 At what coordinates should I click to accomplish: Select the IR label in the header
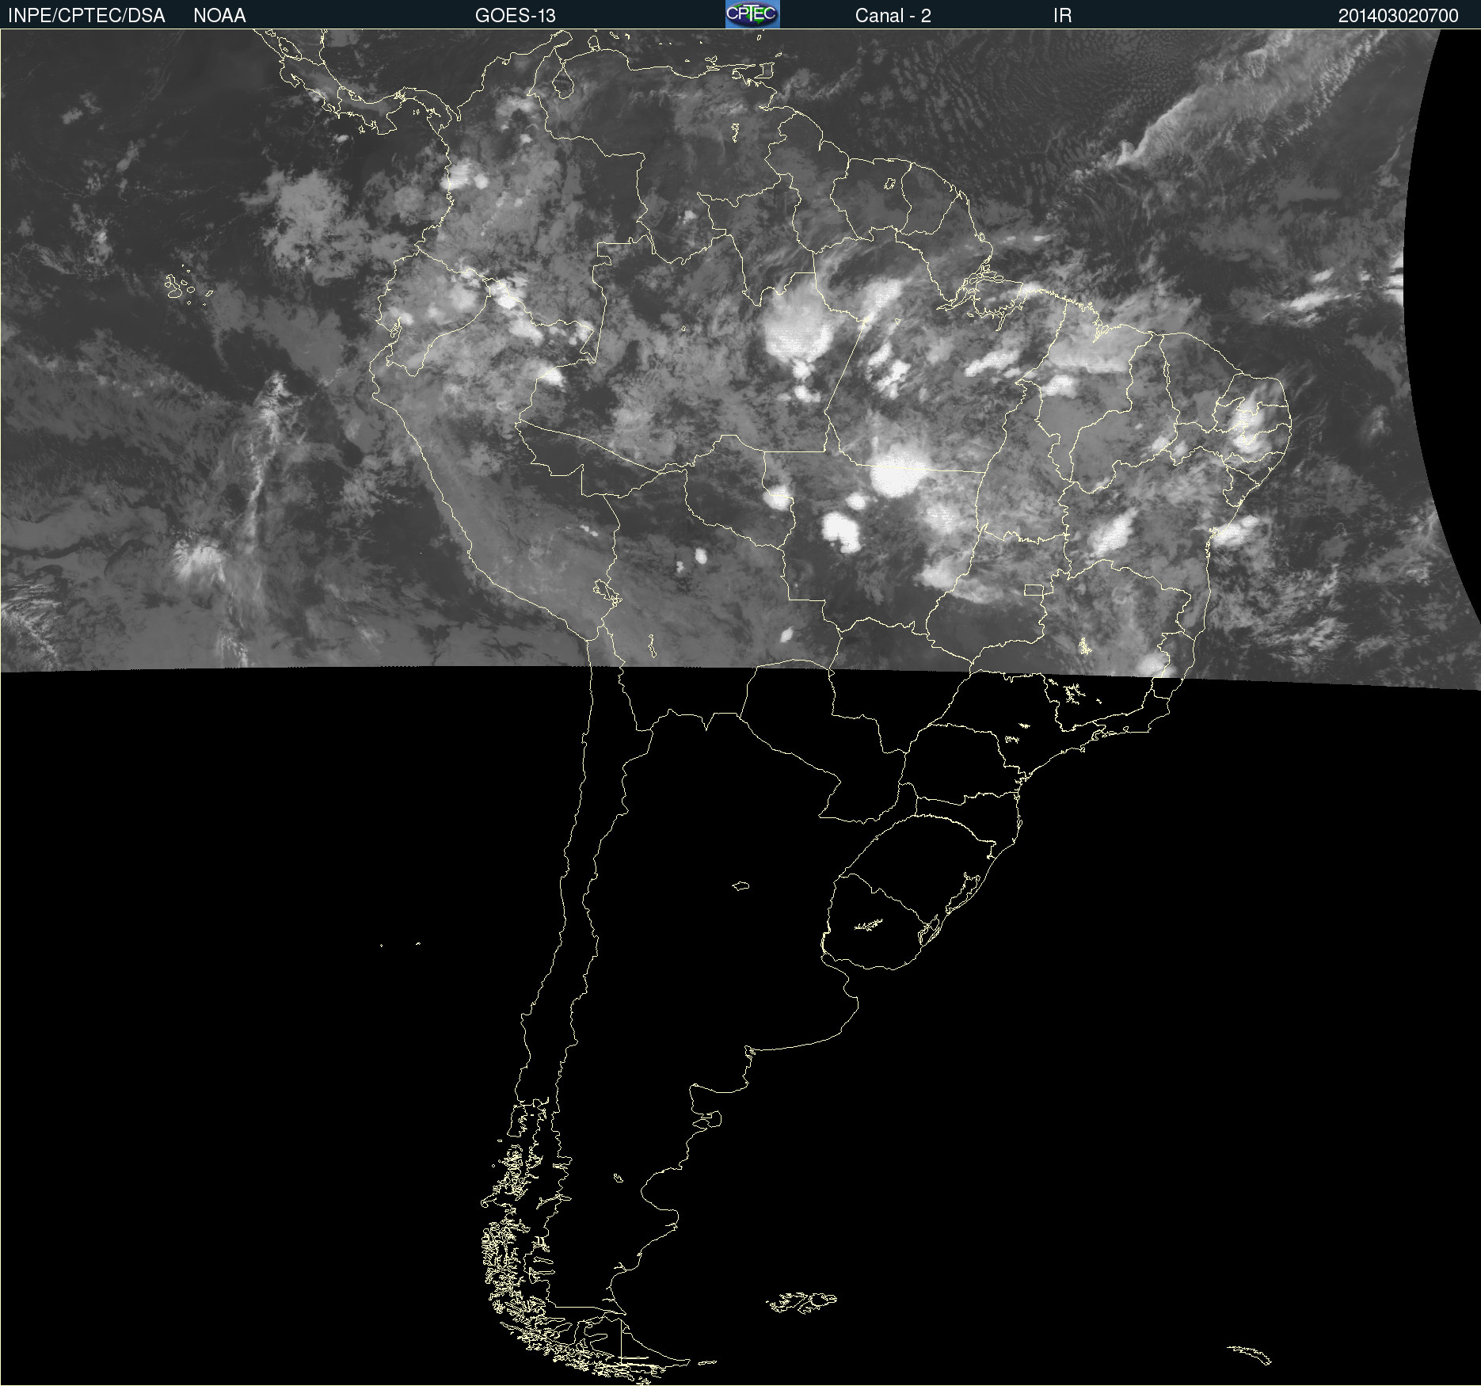point(1062,16)
